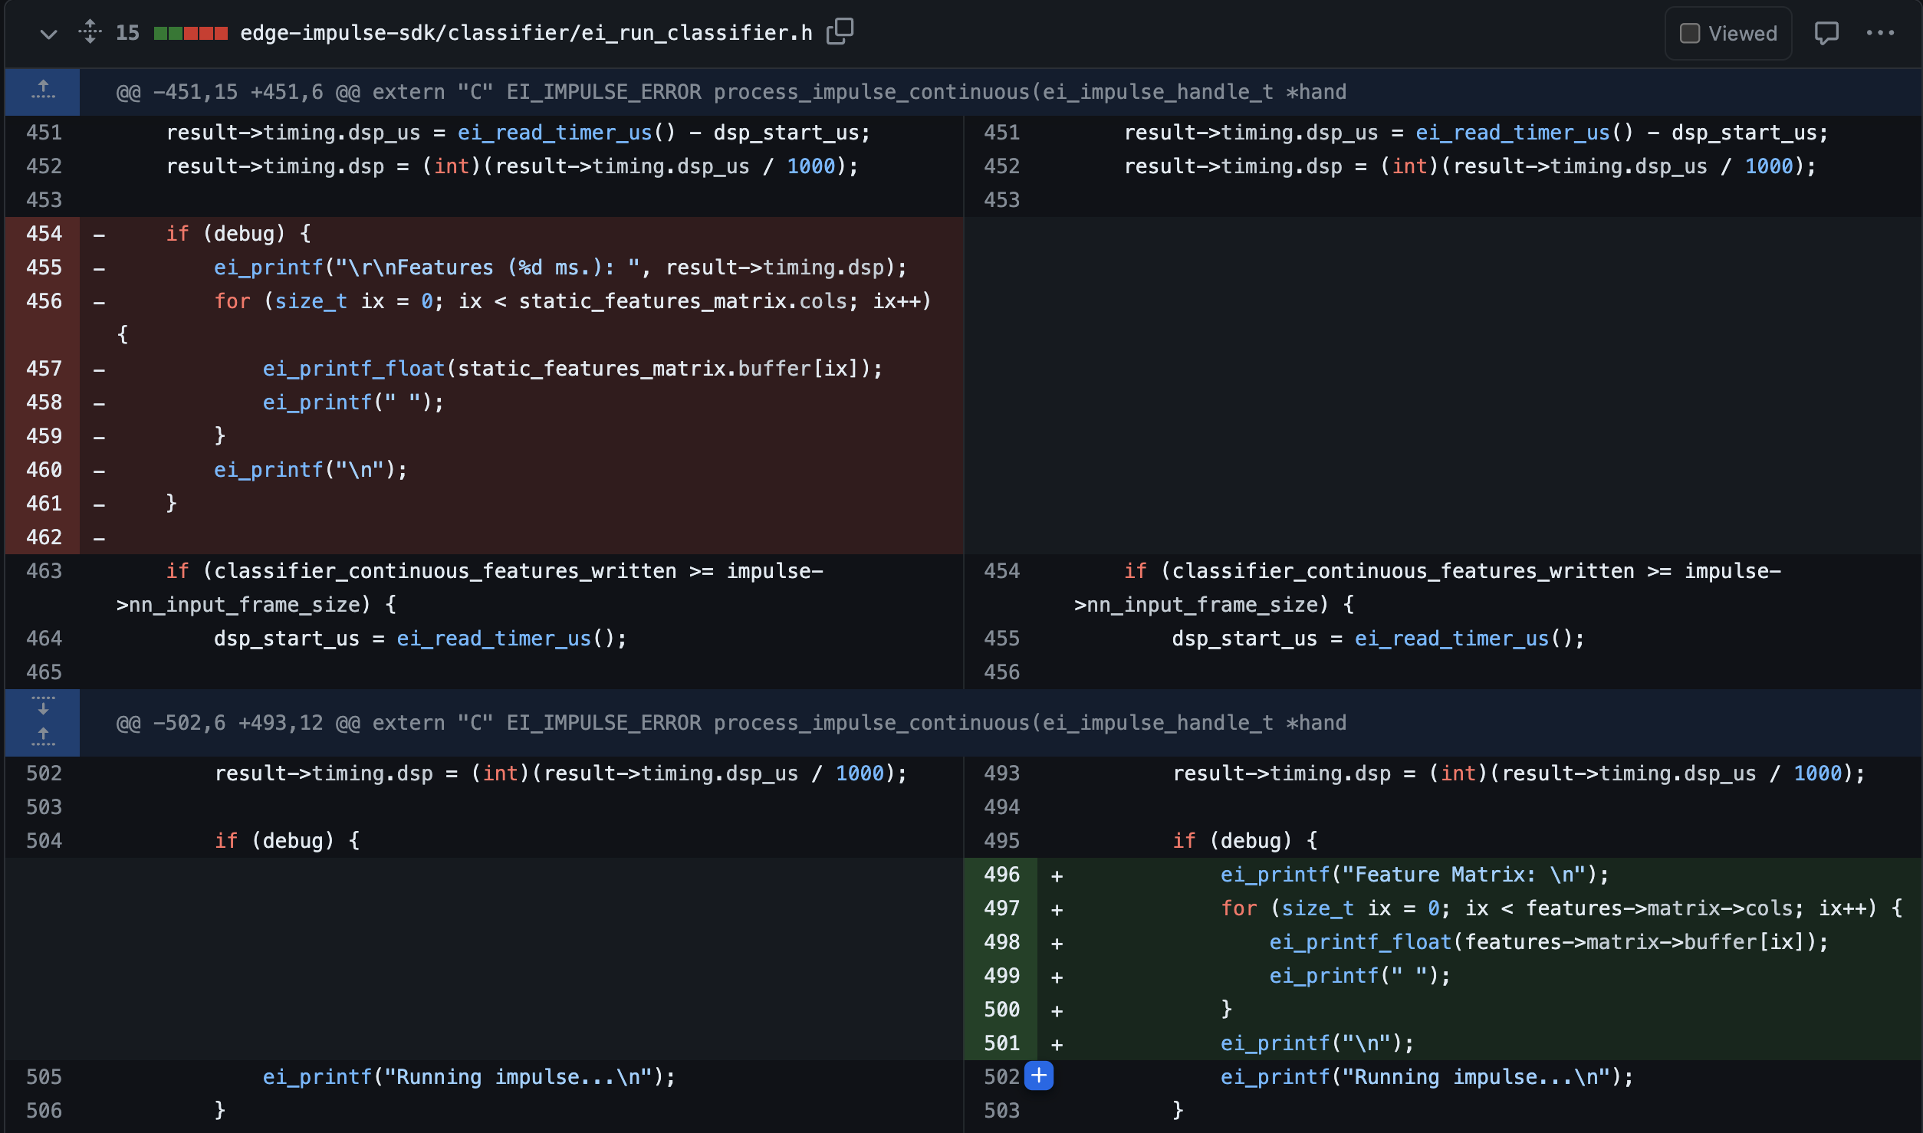Click file name edge-impulse-sdk/classifier/ei_run_classifier.h
The height and width of the screenshot is (1133, 1923).
pyautogui.click(x=526, y=33)
